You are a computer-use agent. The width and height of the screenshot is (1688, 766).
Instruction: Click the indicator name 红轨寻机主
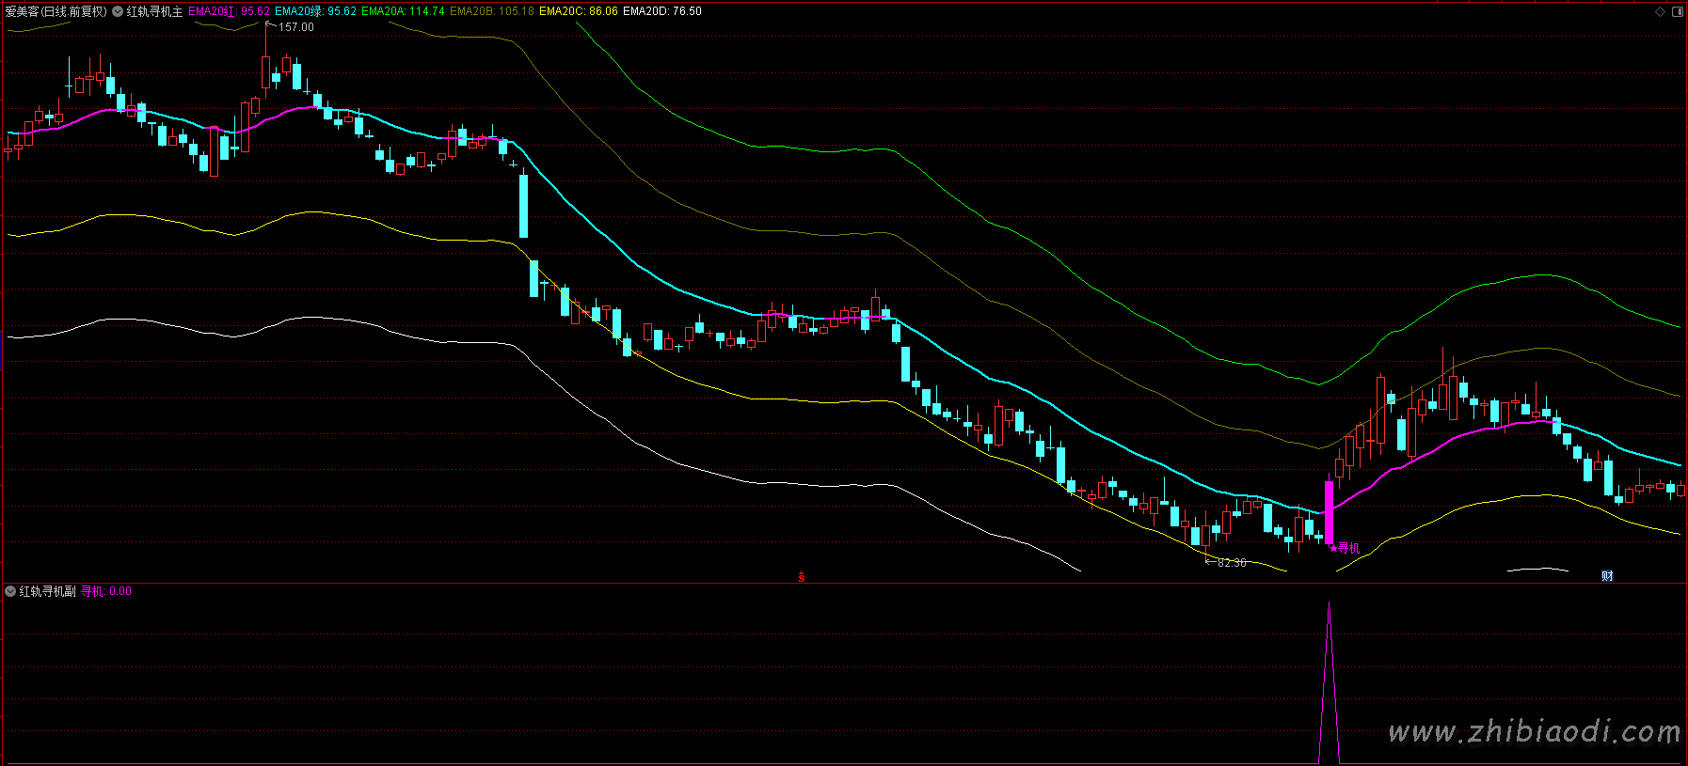(x=155, y=11)
